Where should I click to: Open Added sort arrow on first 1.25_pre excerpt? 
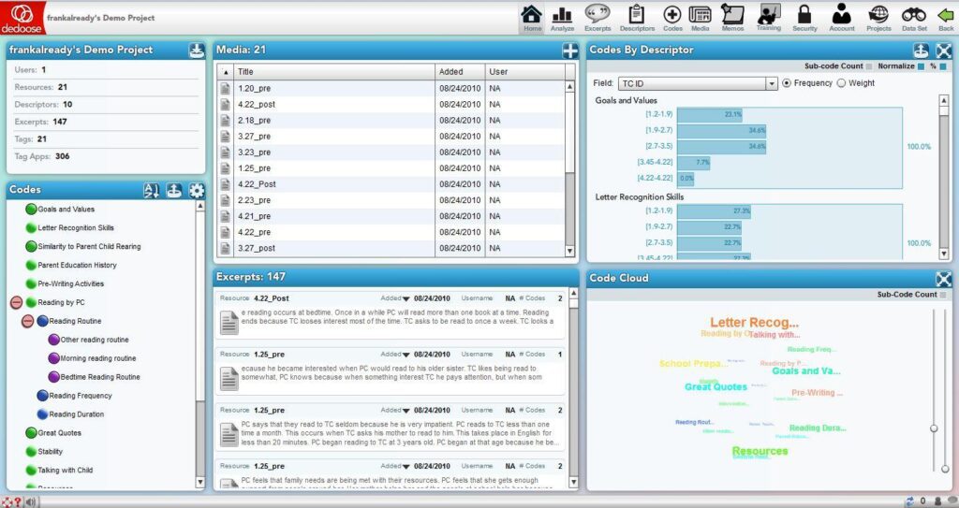tap(406, 355)
